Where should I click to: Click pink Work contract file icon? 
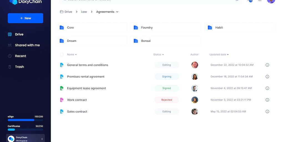[x=62, y=100]
